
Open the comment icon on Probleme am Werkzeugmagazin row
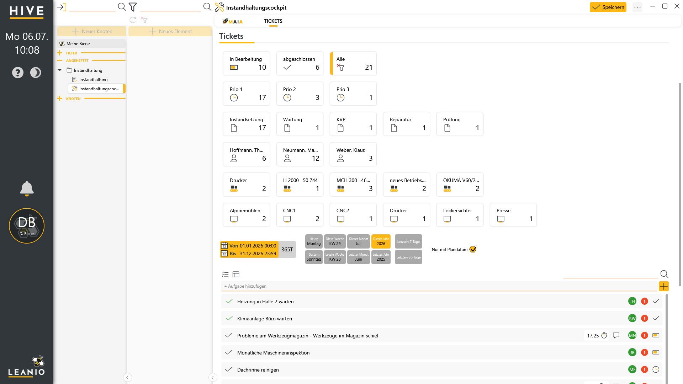[616, 335]
